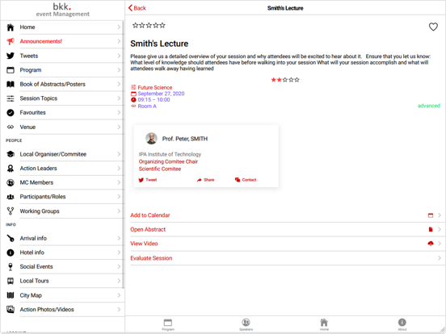
Task: Expand the Home row chevron
Action: [x=119, y=27]
